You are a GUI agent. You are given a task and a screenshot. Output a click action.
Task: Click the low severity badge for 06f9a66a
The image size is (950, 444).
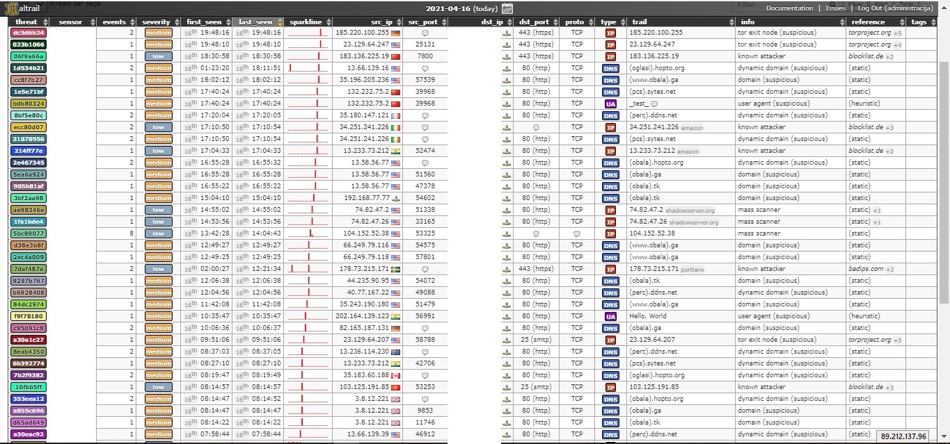158,56
